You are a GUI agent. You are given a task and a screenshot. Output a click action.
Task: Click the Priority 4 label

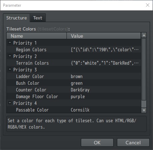25,103
